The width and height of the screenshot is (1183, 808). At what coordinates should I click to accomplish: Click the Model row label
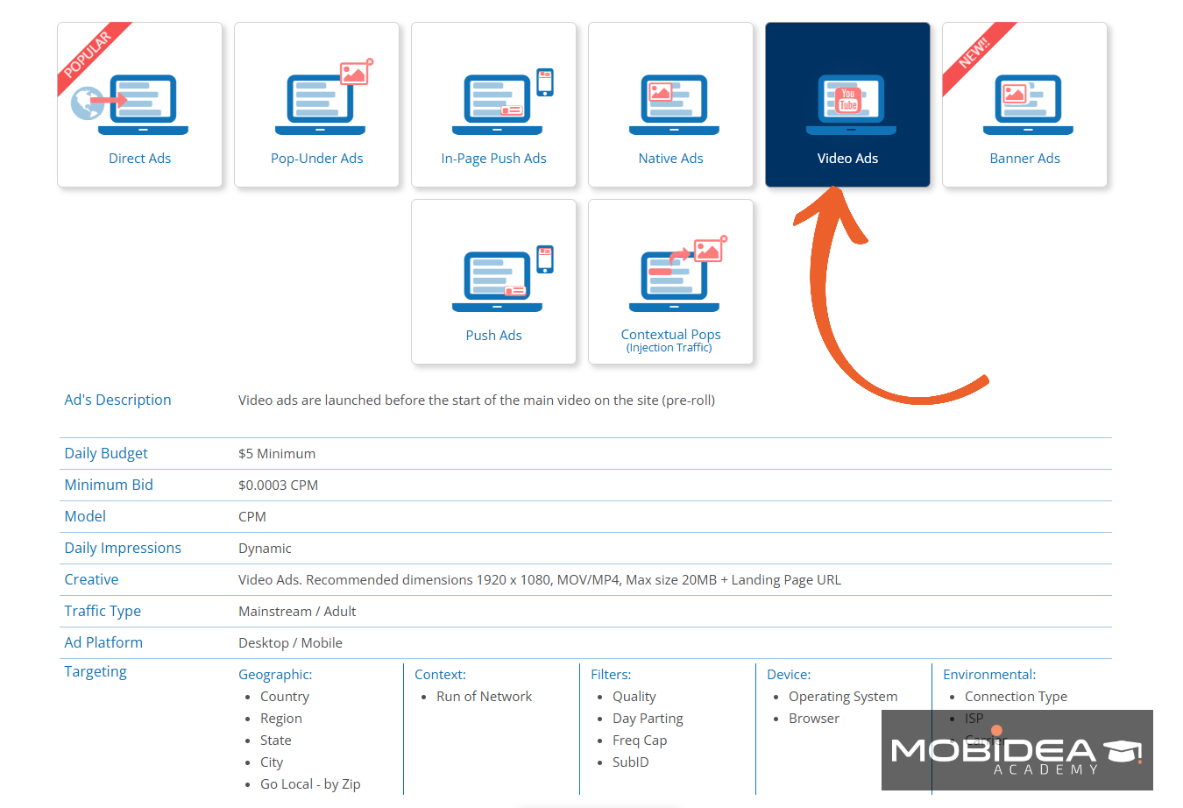click(85, 516)
